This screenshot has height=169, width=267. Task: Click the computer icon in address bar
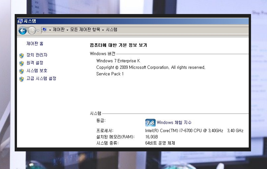click(44, 30)
